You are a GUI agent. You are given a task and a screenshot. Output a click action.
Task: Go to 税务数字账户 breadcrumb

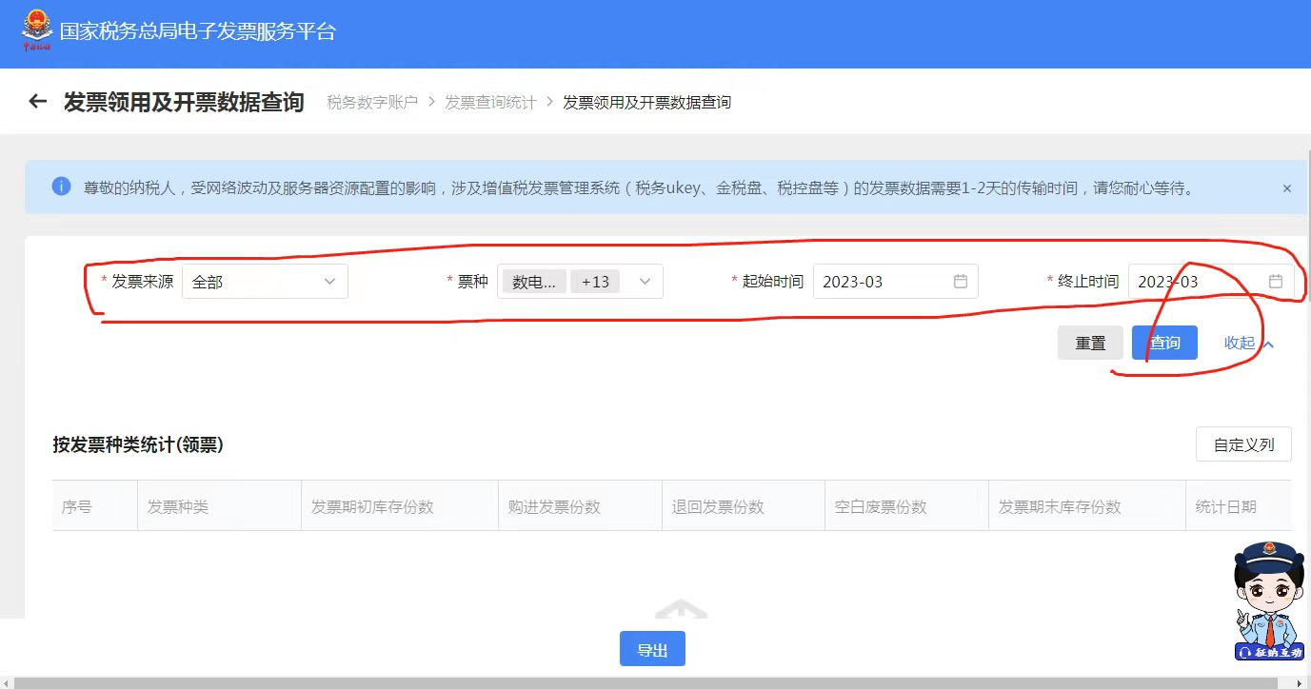click(372, 102)
